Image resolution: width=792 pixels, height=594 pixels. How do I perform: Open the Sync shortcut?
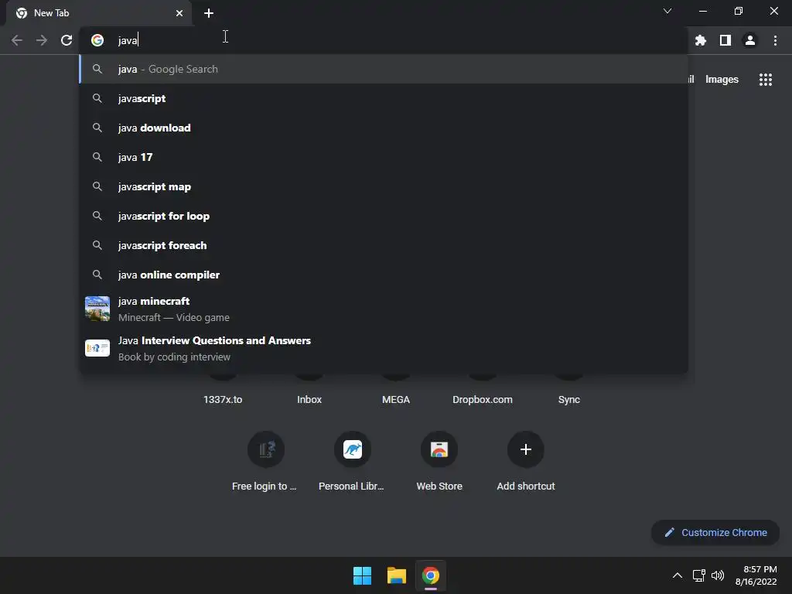[x=568, y=399]
